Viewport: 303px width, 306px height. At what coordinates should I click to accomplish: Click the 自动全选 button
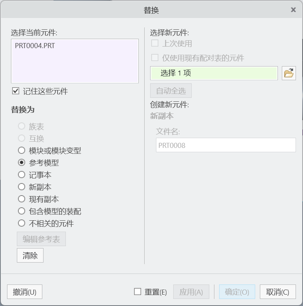171,90
